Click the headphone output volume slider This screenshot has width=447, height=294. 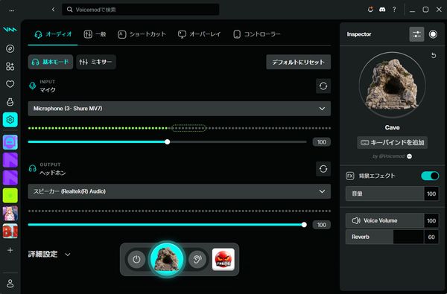pos(167,225)
